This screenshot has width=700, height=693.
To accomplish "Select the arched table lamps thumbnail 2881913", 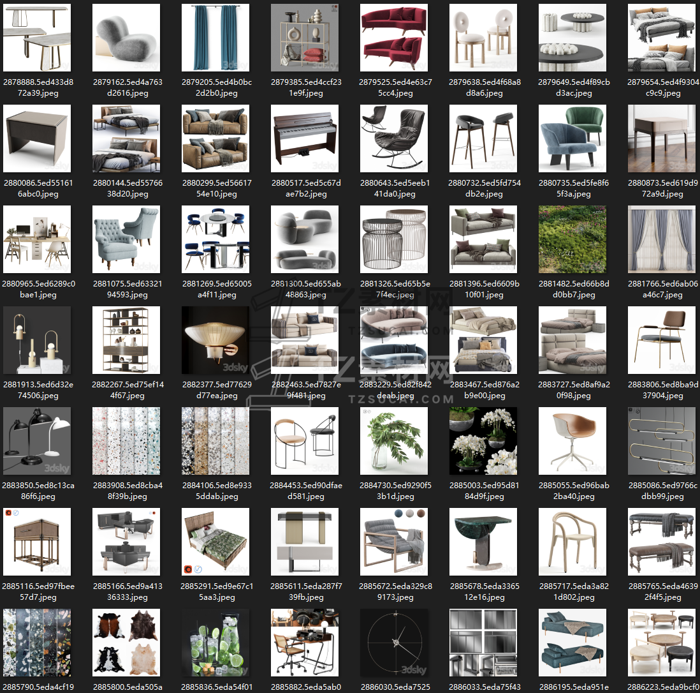I will coord(37,340).
